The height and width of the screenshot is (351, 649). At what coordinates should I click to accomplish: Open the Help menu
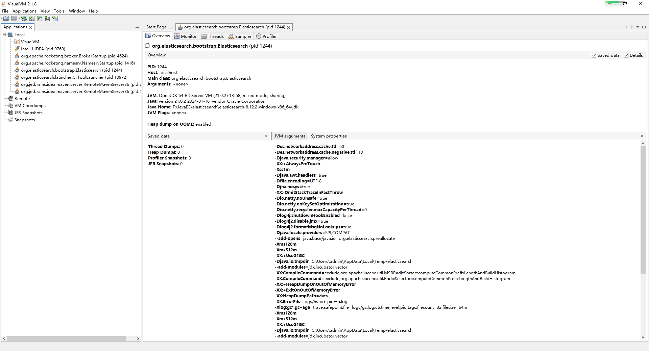tap(93, 11)
